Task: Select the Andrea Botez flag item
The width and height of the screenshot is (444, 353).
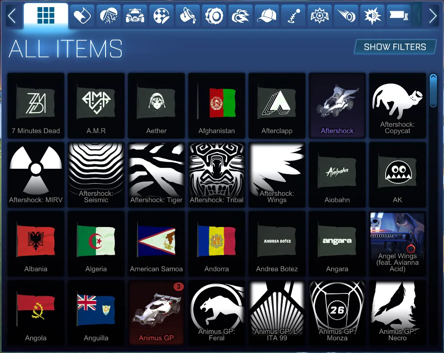Action: click(x=277, y=244)
